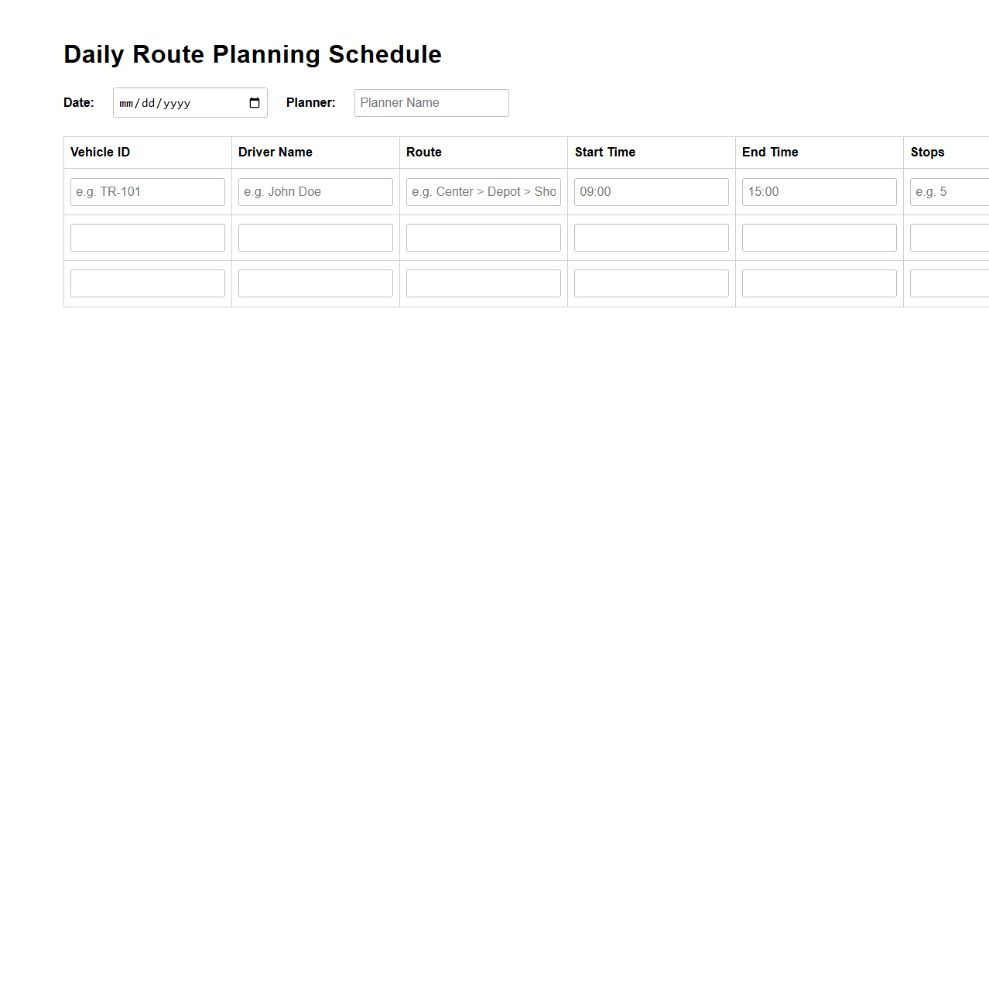This screenshot has height=995, width=989.
Task: Click the Route input in the first row
Action: [483, 191]
